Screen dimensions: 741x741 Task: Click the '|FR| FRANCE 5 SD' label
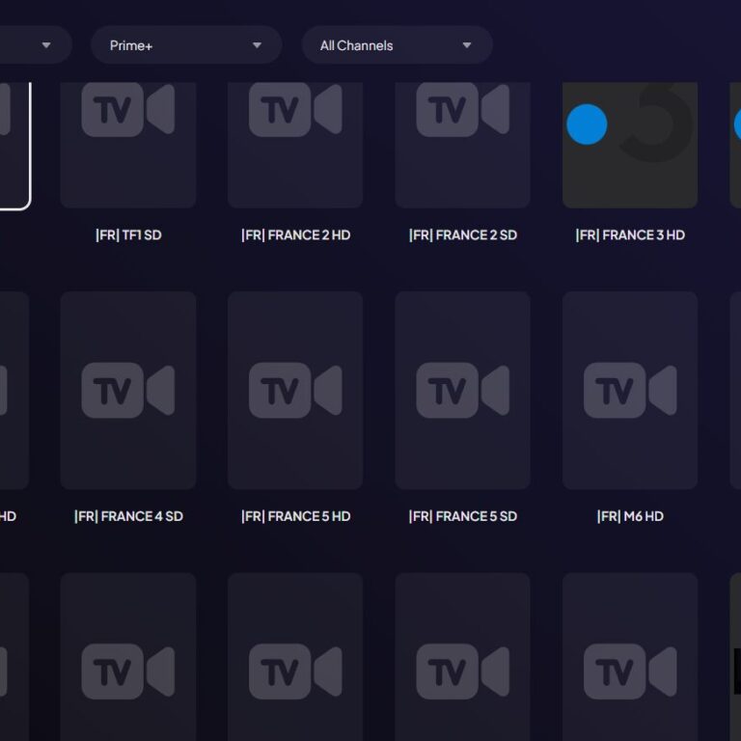[463, 516]
